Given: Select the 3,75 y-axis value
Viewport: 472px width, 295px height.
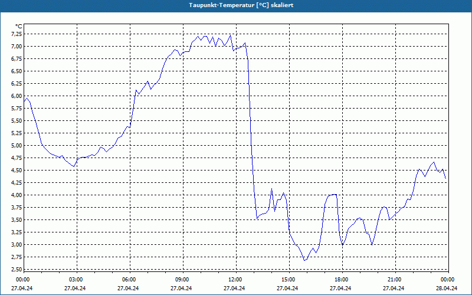Looking at the screenshot, I should [17, 208].
